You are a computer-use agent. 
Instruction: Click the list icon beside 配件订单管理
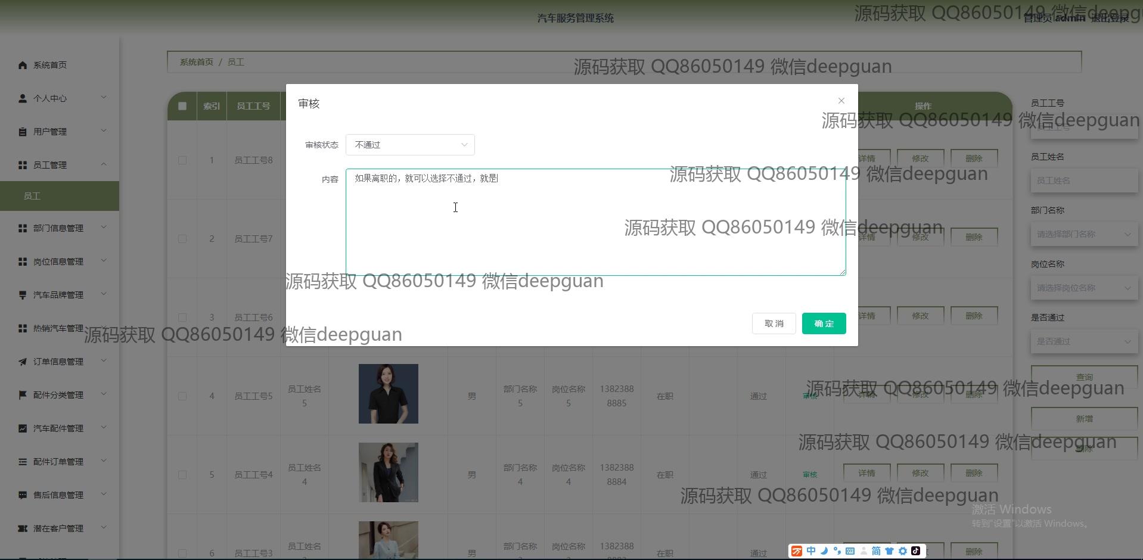23,462
